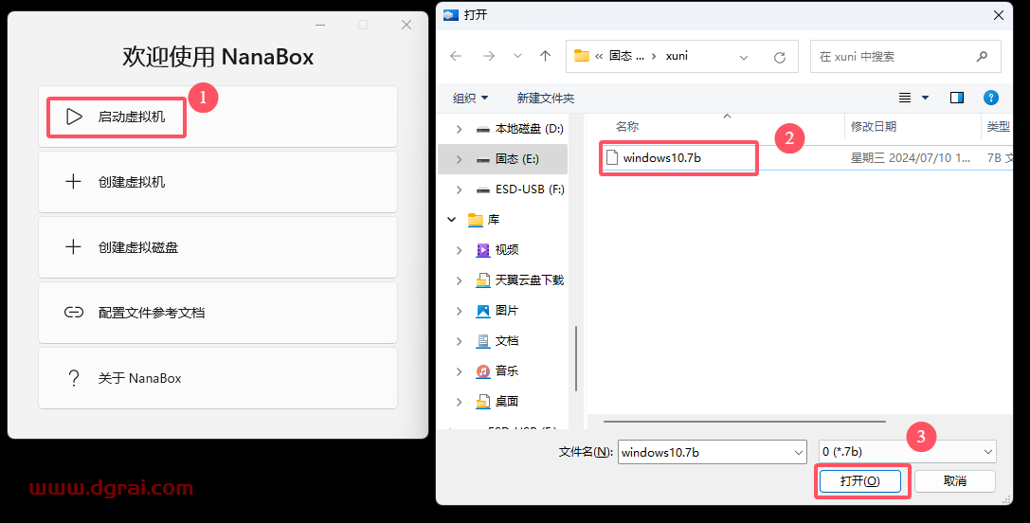Select 天翼云盘下载 folder in tree
Screen dimensions: 1030x523
530,280
